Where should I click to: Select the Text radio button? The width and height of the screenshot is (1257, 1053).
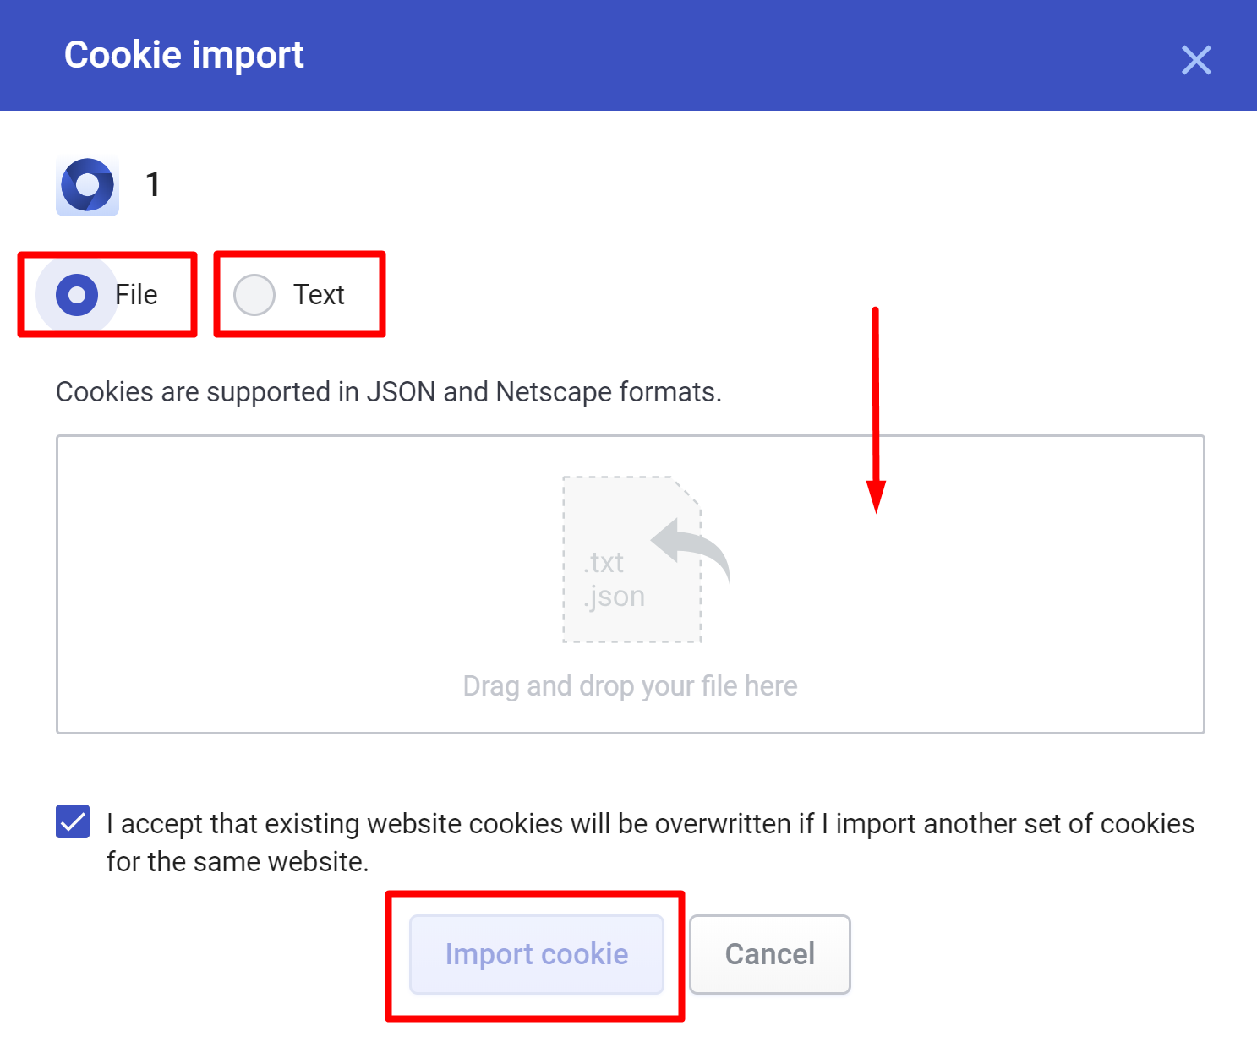[254, 295]
